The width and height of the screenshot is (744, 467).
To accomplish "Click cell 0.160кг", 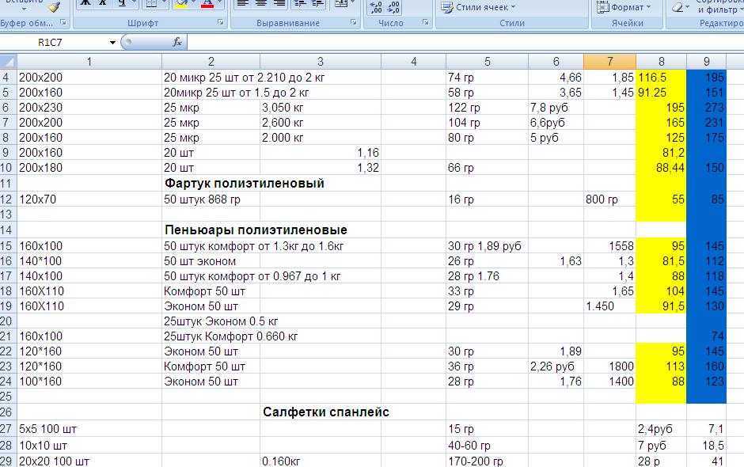I will [321, 461].
